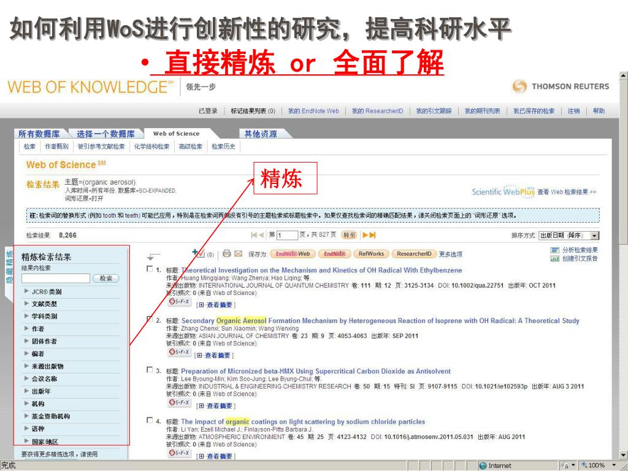Click the search-within-results input field

point(56,278)
